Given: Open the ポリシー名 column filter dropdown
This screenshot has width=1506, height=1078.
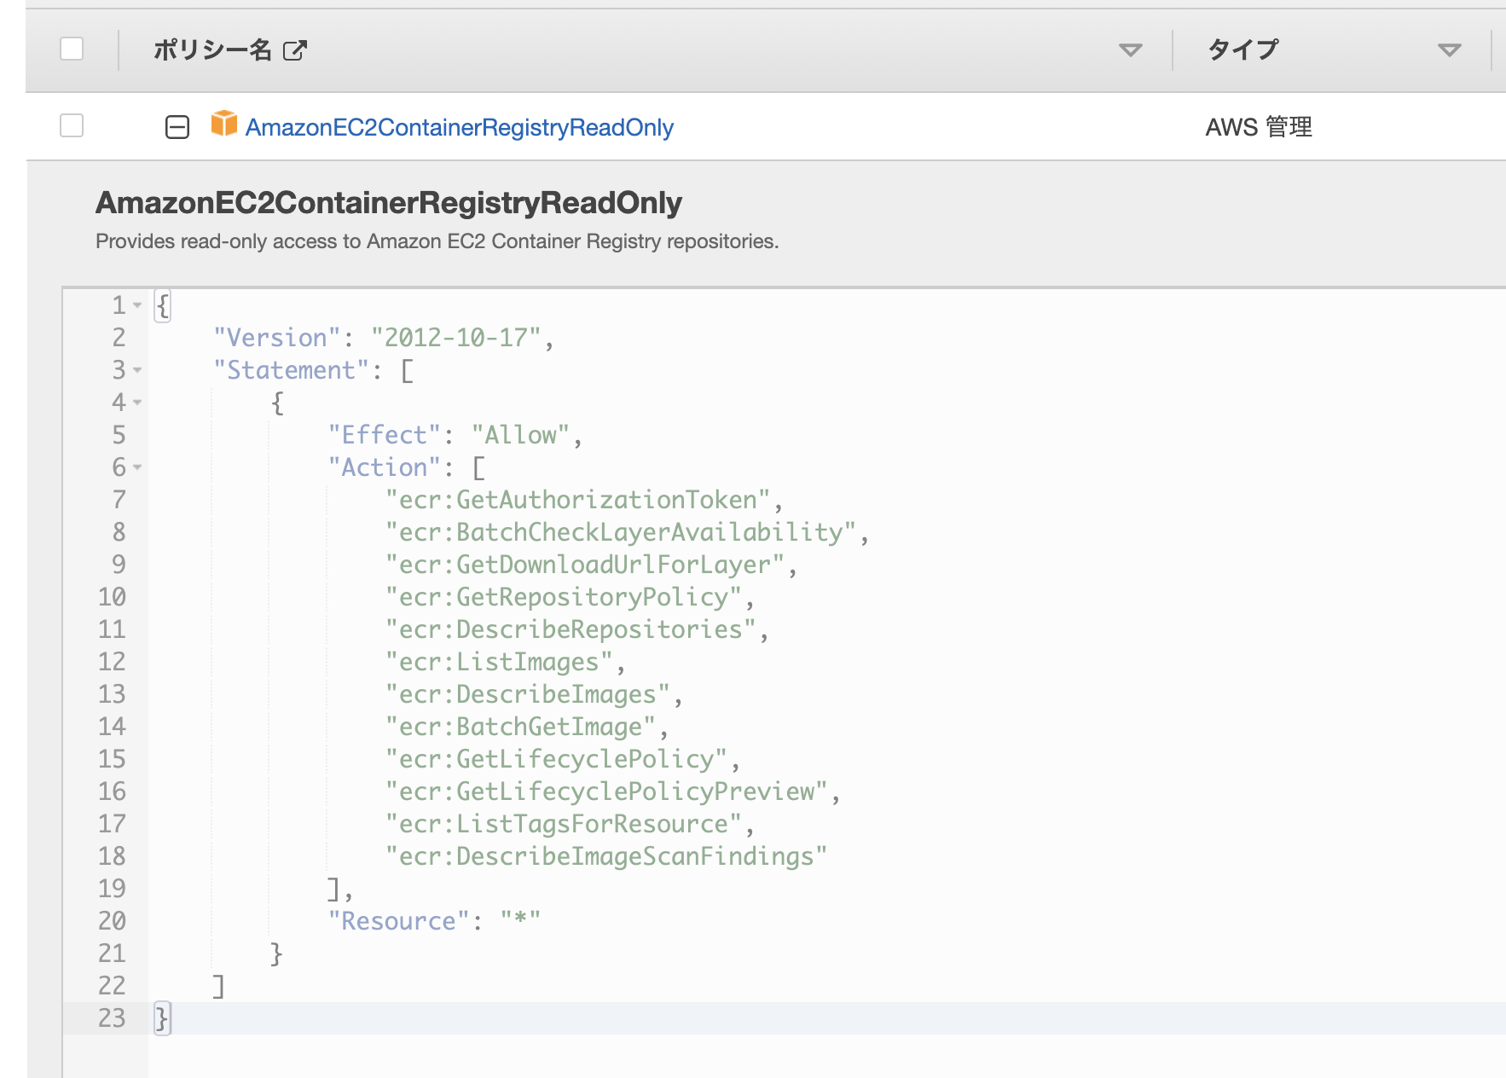Looking at the screenshot, I should [1130, 50].
